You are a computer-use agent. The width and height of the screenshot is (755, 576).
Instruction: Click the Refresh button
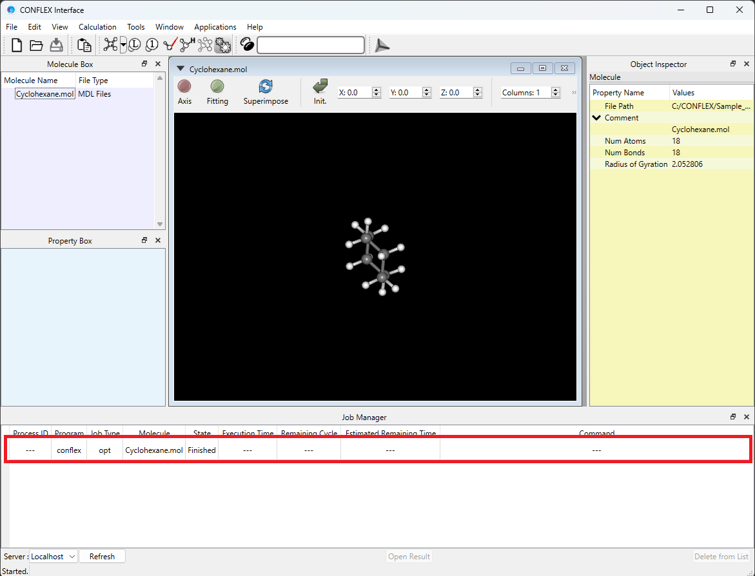click(102, 557)
